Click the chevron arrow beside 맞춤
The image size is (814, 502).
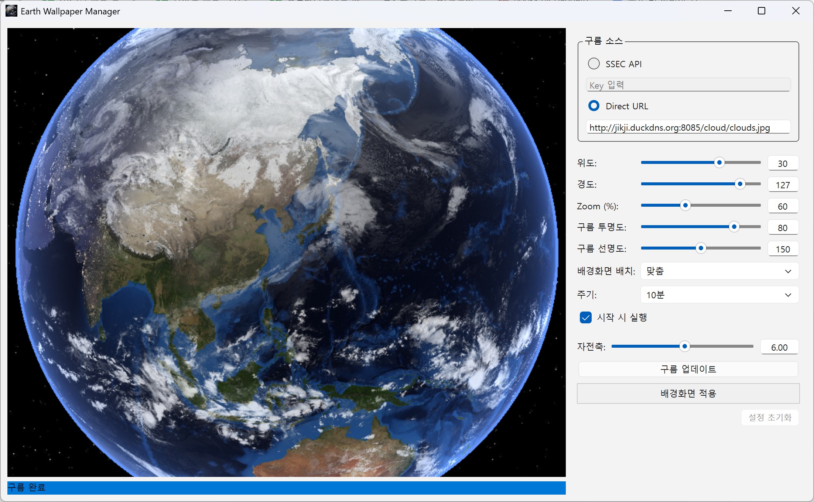coord(788,271)
